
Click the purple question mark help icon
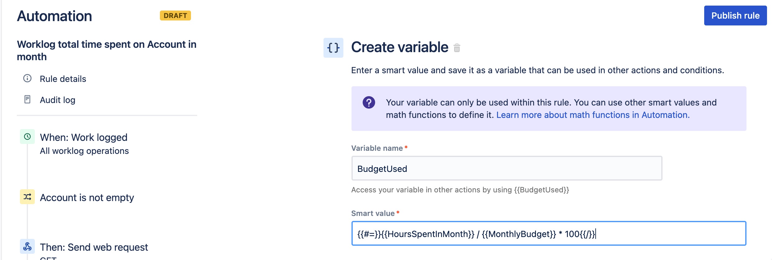(369, 102)
